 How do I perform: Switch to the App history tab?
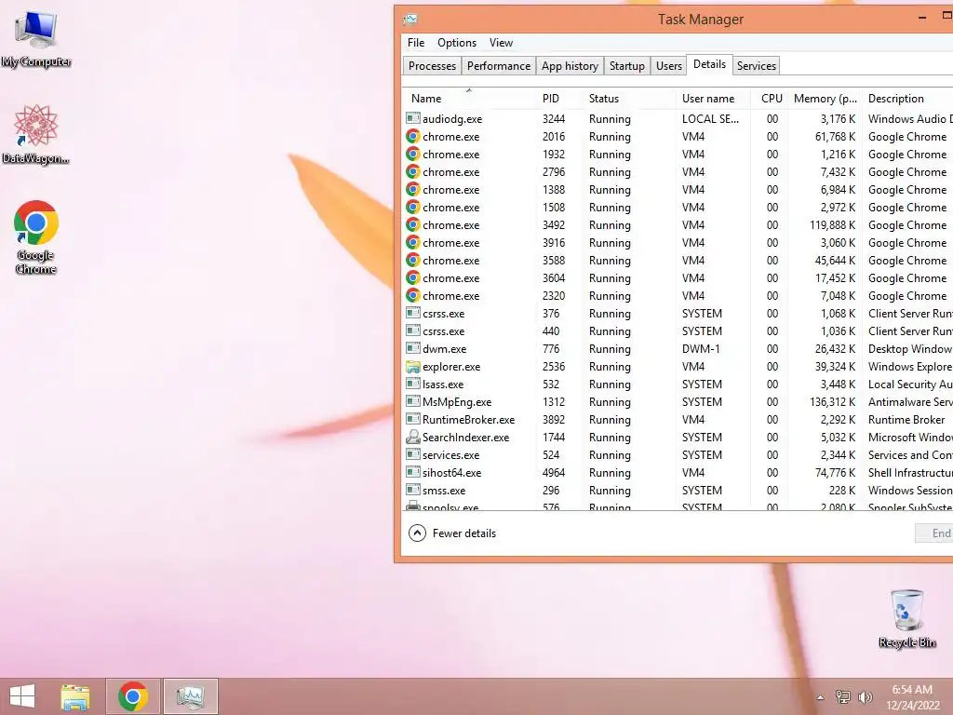pos(570,66)
